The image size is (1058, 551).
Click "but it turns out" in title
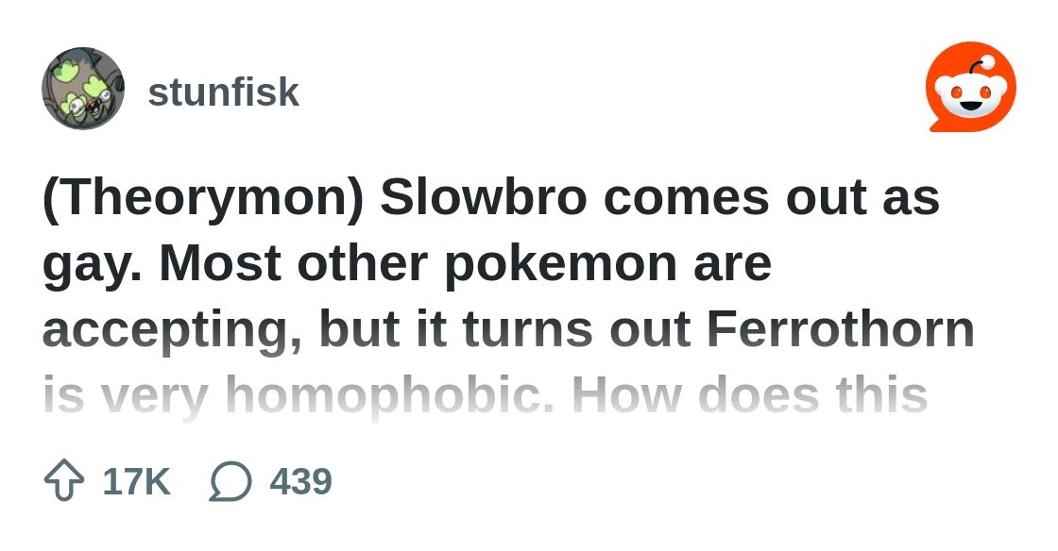coord(504,329)
